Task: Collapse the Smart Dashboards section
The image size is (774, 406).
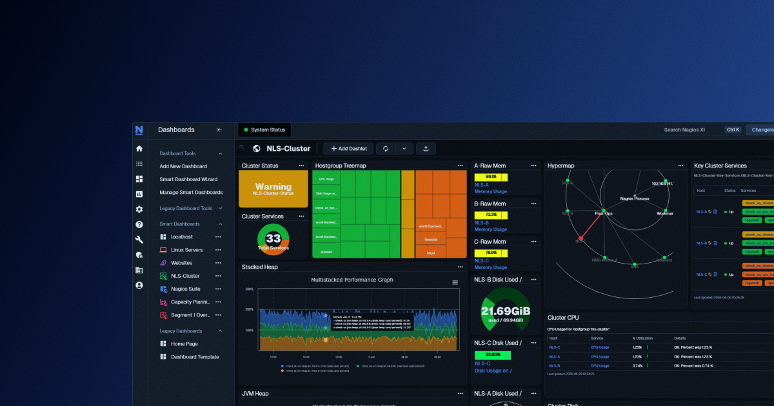Action: click(220, 224)
